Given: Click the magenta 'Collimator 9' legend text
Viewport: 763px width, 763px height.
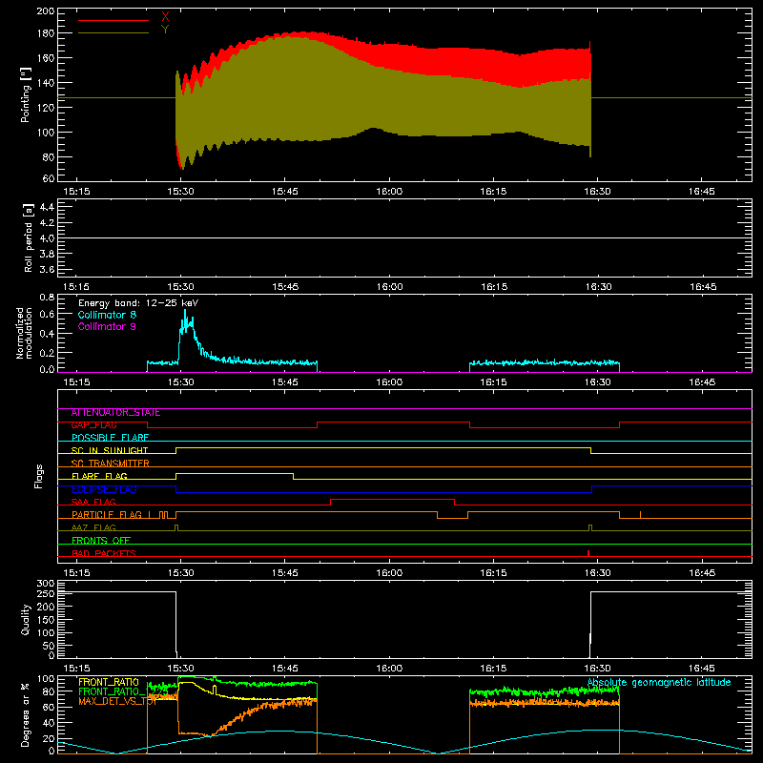Looking at the screenshot, I should pyautogui.click(x=107, y=326).
